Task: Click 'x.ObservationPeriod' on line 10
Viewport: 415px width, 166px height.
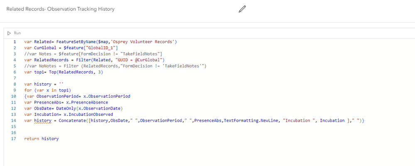Action: (107, 96)
